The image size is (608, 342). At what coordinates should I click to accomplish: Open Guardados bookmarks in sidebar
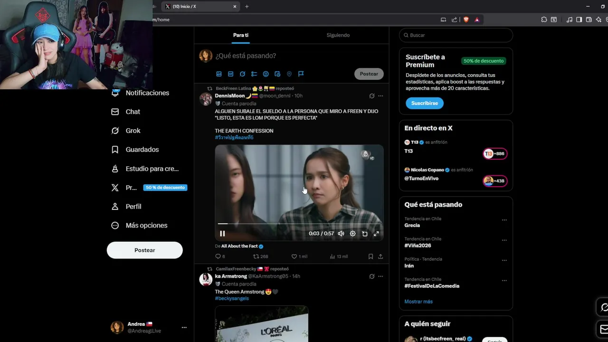(135, 150)
